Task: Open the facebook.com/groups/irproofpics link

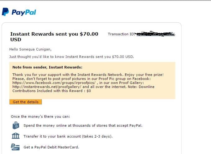Action: pyautogui.click(x=54, y=83)
